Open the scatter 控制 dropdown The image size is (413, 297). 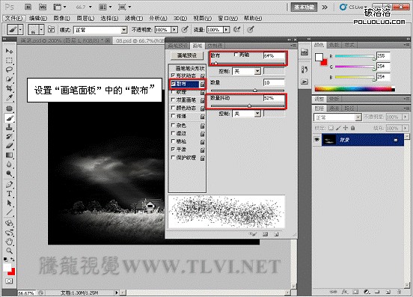click(246, 71)
